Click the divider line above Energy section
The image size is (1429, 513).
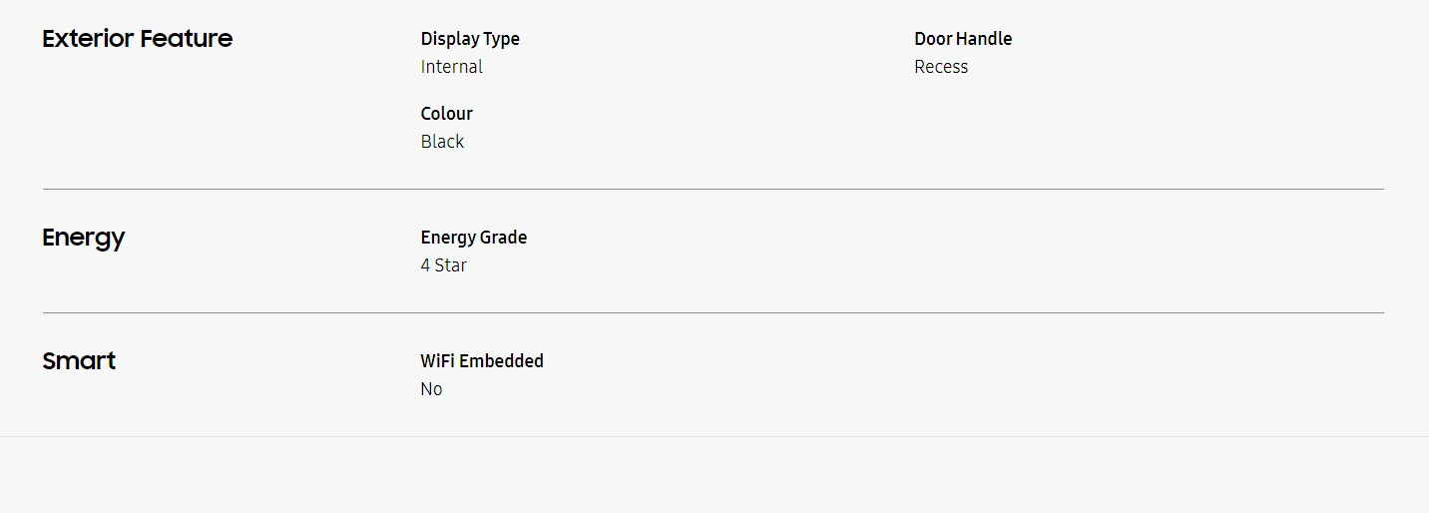713,189
